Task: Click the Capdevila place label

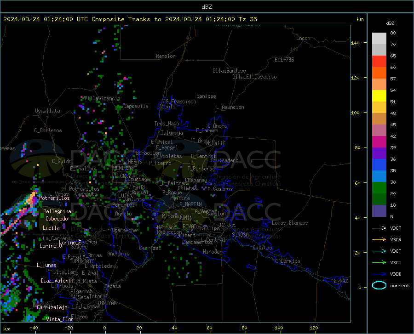Action: (136, 106)
